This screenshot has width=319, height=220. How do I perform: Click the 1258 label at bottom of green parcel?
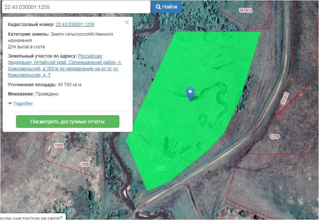(160, 168)
